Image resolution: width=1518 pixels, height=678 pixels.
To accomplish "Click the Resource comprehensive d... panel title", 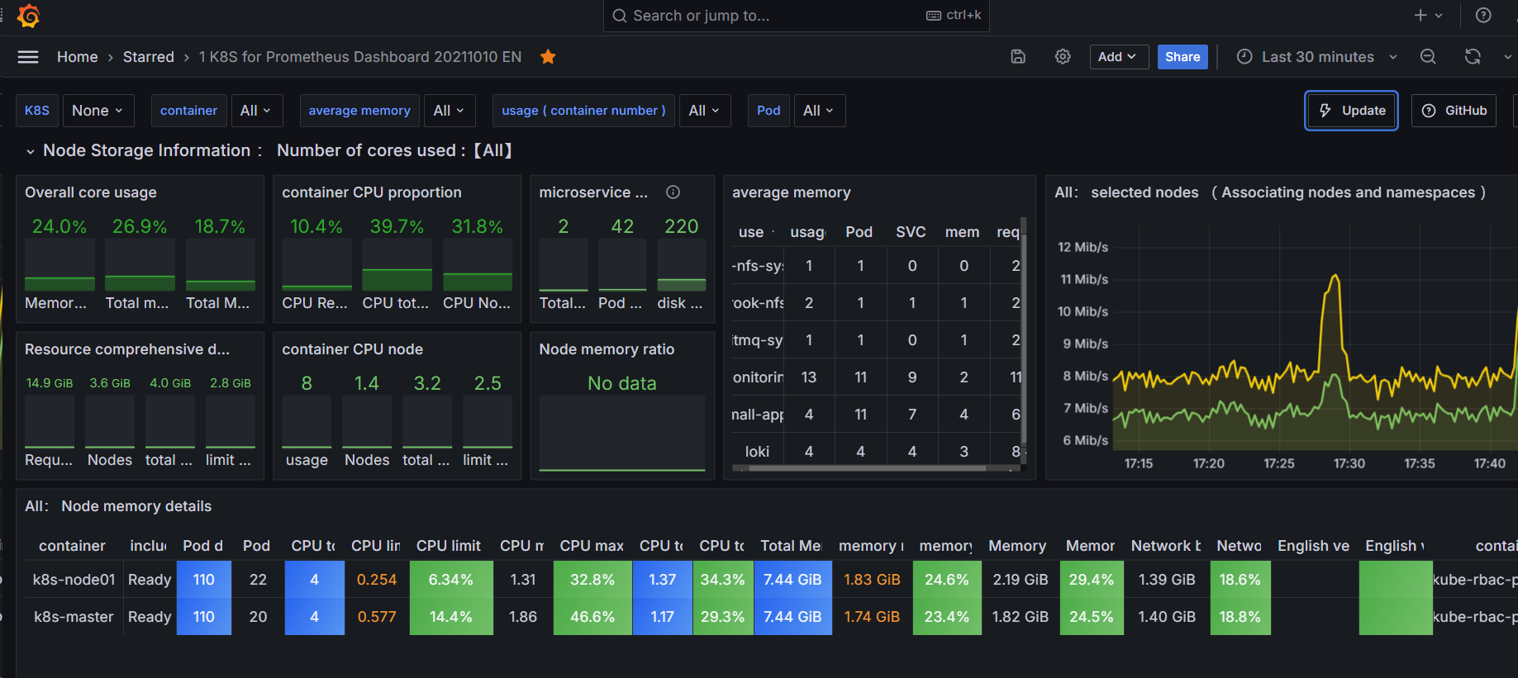I will (x=127, y=349).
